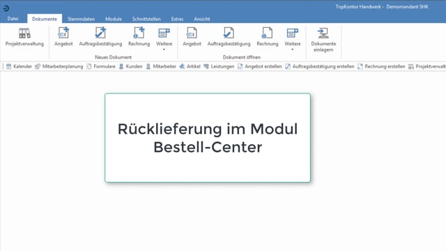
Task: Create new Rechnung document
Action: coord(139,37)
